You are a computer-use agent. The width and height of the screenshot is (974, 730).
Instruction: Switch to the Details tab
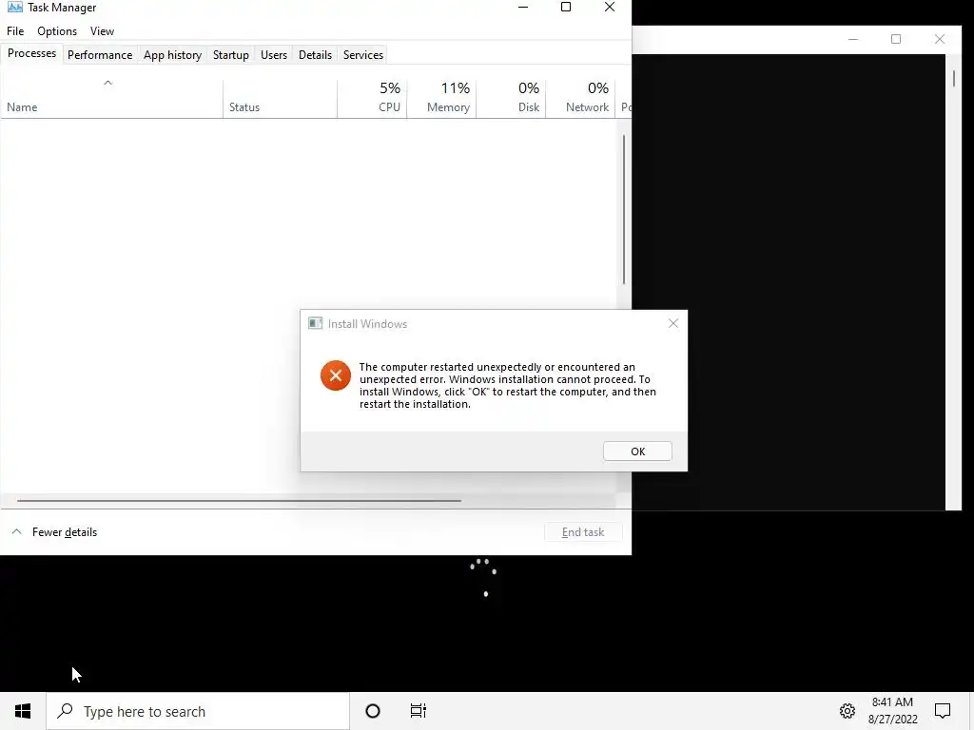(315, 54)
